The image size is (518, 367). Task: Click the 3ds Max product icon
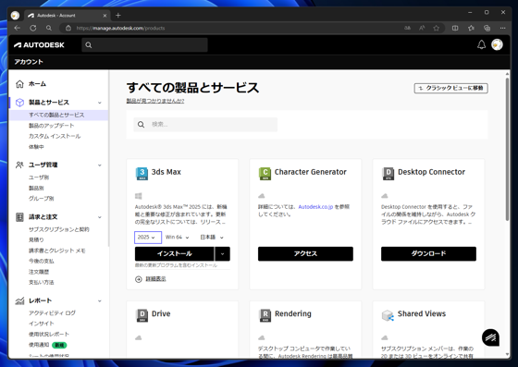click(x=142, y=174)
